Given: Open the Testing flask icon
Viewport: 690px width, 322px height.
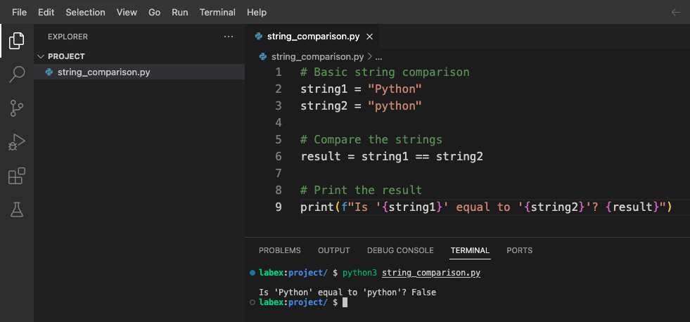Looking at the screenshot, I should (x=16, y=209).
